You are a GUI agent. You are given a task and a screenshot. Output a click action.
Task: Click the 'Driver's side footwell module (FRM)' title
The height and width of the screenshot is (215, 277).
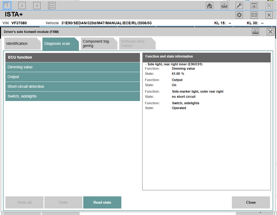(x=31, y=32)
